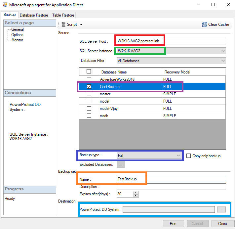The height and width of the screenshot is (229, 235).
Task: Switch to the Table Restore tab
Action: (x=63, y=15)
